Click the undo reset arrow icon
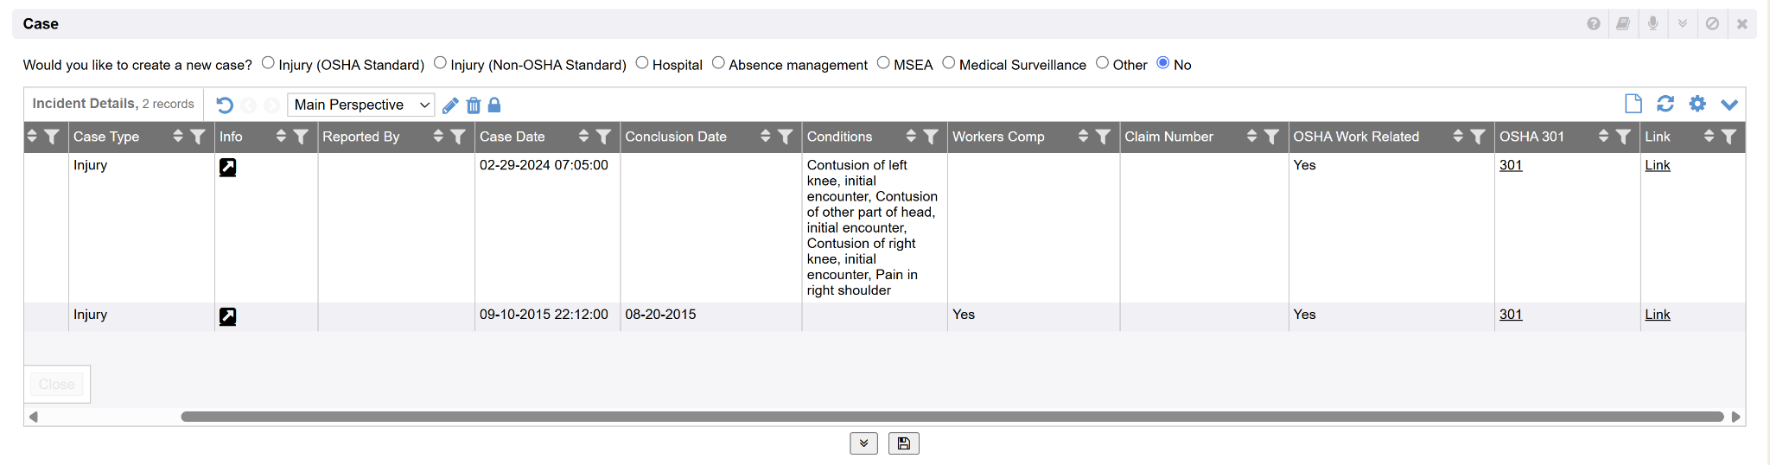Image resolution: width=1770 pixels, height=465 pixels. 225,105
